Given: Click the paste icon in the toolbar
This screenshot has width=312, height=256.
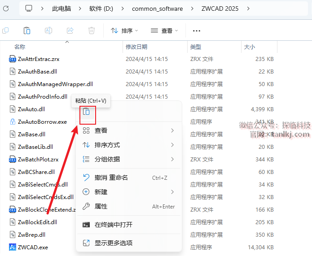Looking at the screenshot, I should pos(27,30).
